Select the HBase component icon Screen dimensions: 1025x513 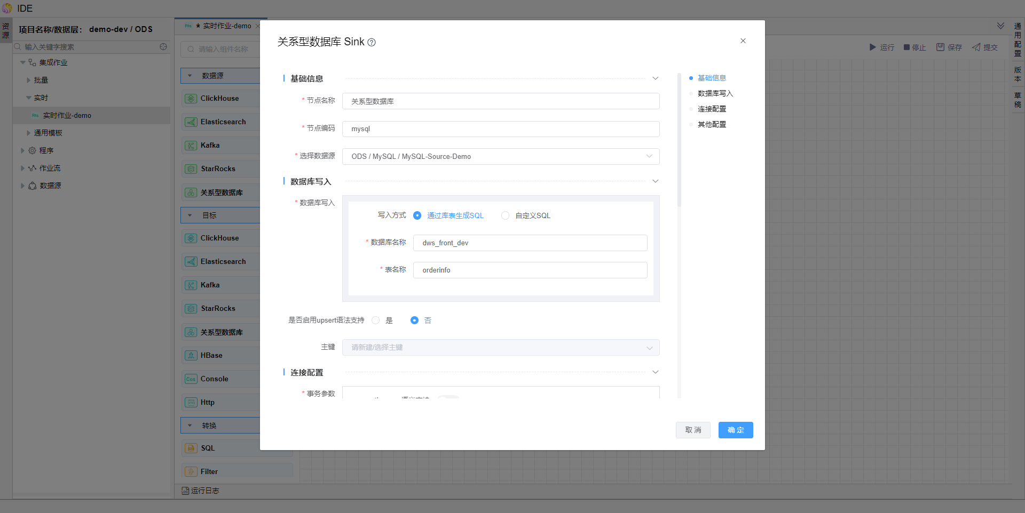tap(191, 356)
